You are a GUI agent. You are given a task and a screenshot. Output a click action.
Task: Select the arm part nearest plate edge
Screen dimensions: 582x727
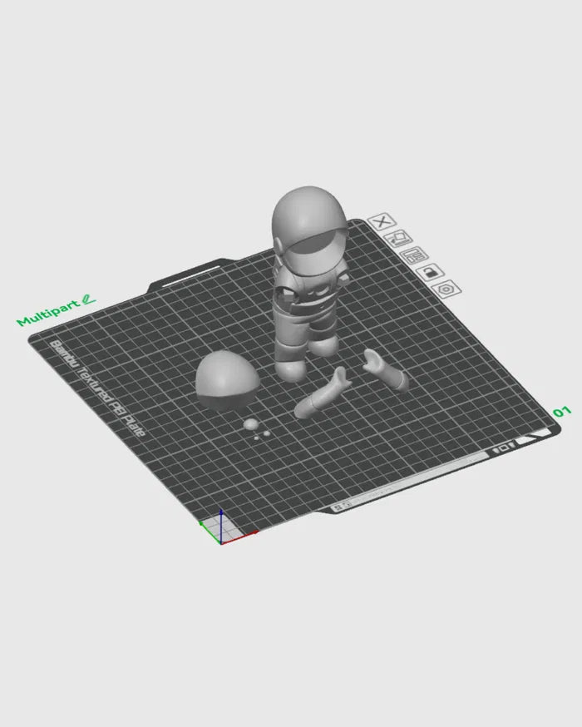pyautogui.click(x=386, y=371)
